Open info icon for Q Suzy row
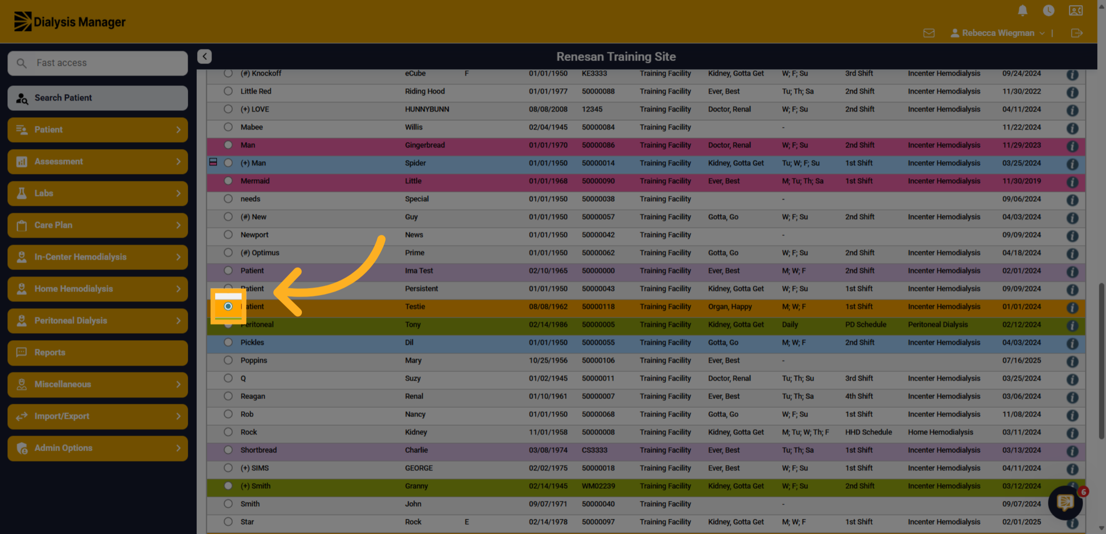Viewport: 1106px width, 534px height. pos(1072,380)
